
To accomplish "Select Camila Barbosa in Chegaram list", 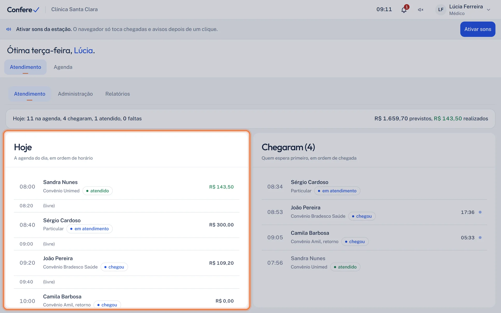I will point(374,238).
